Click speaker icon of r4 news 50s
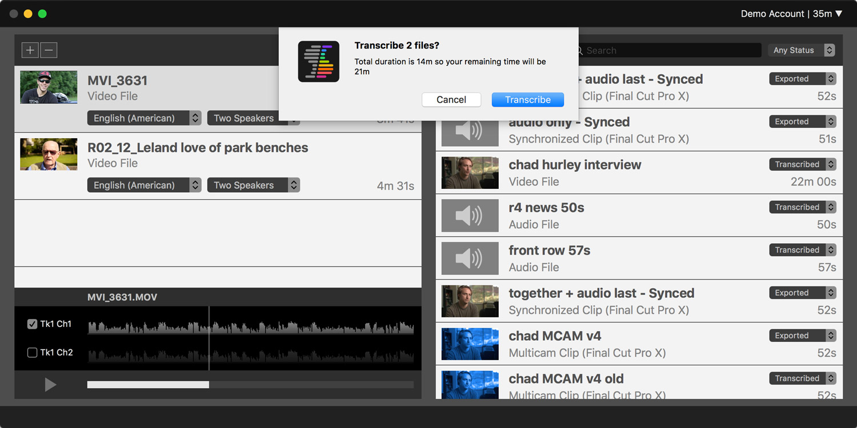This screenshot has height=428, width=857. tap(470, 216)
